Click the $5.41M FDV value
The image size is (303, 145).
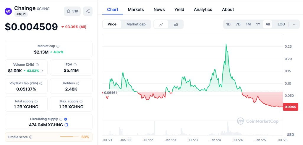[71, 70]
